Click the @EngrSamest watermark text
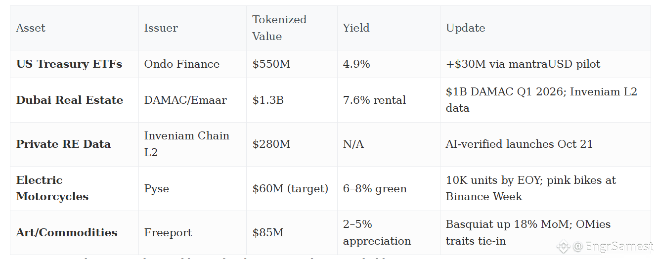 613,246
